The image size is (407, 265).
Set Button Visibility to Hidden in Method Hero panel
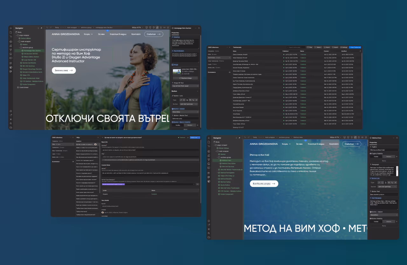[x=389, y=222]
